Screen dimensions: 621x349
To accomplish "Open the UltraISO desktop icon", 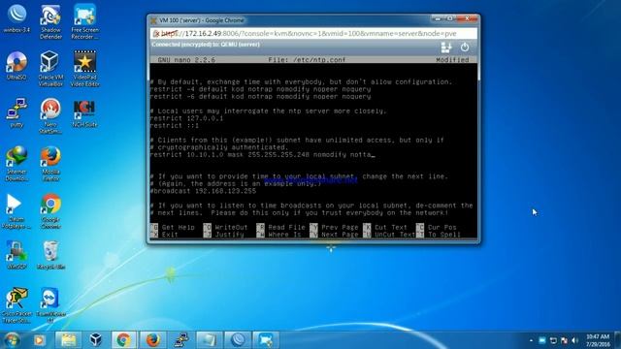I will pyautogui.click(x=16, y=66).
